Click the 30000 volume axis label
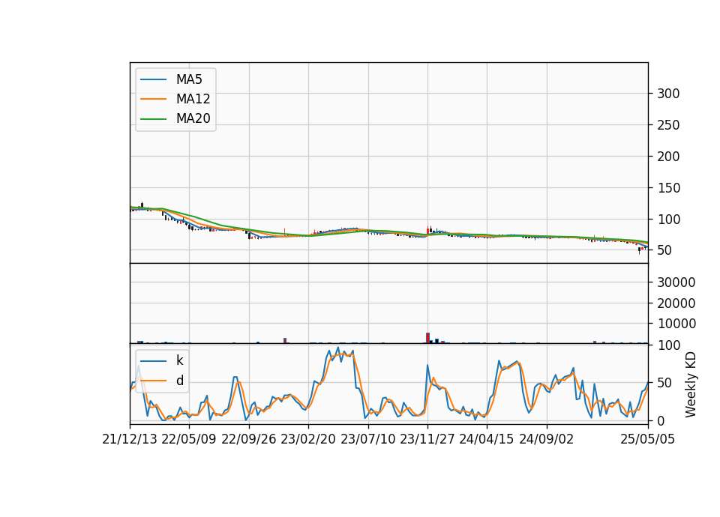Viewport: 720px width, 517px height. click(x=676, y=282)
